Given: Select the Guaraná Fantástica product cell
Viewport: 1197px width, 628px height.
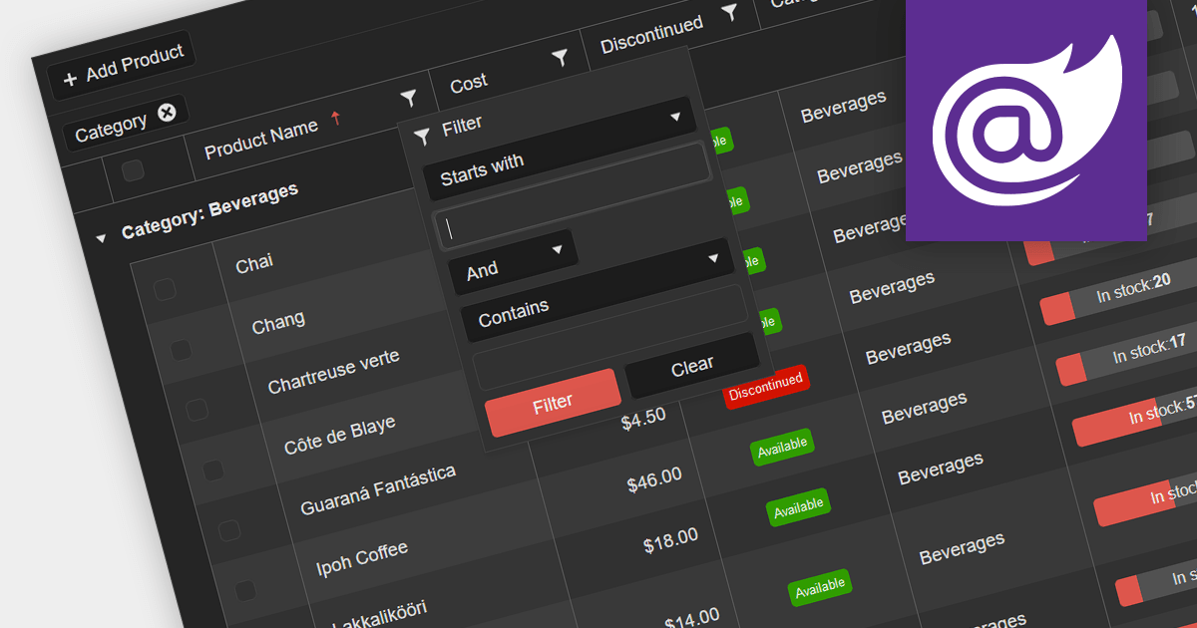Looking at the screenshot, I should click(x=378, y=490).
